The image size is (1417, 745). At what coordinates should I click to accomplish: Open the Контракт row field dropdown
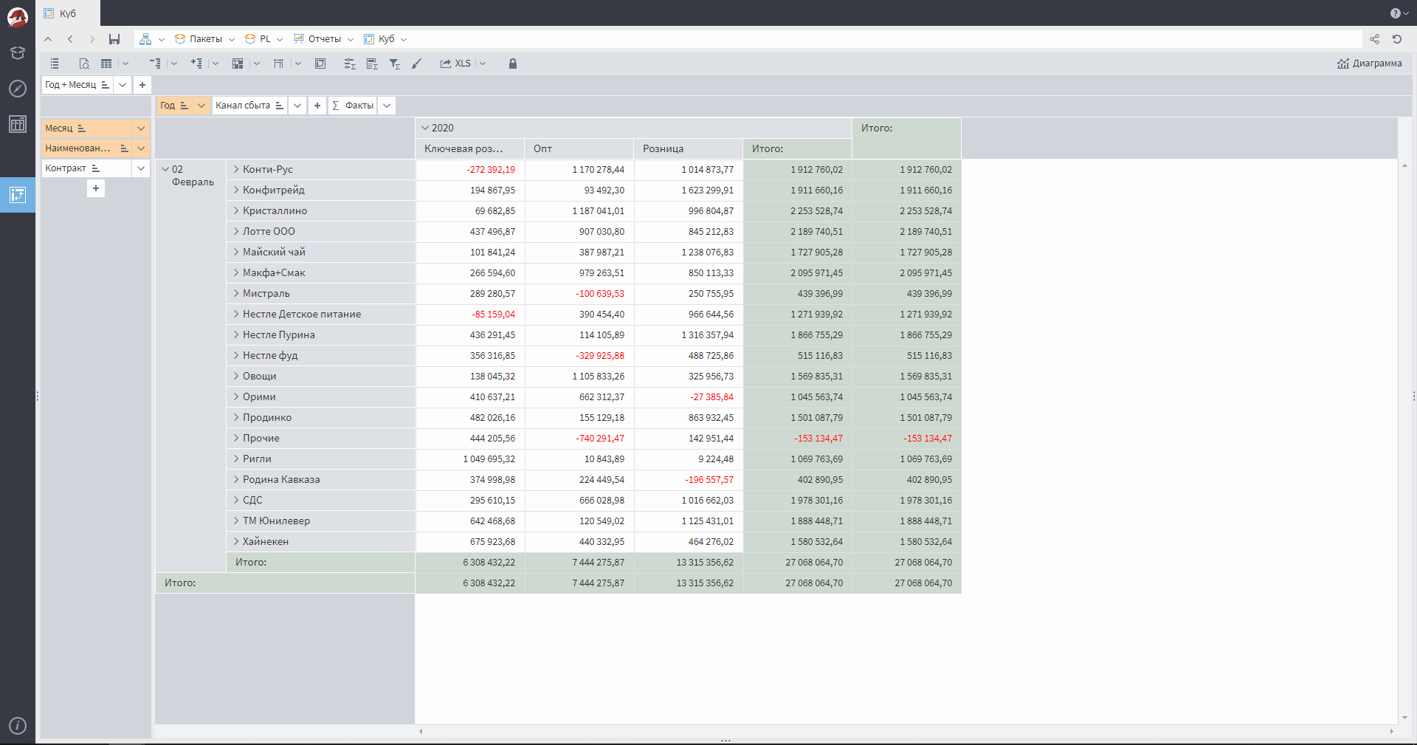point(141,168)
